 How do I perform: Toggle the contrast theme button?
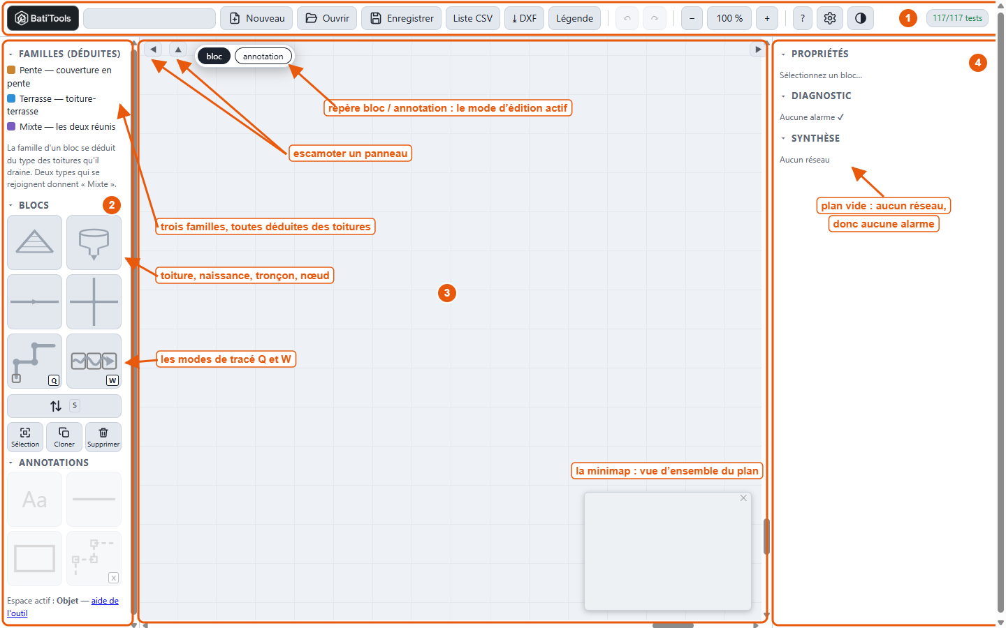click(x=861, y=18)
